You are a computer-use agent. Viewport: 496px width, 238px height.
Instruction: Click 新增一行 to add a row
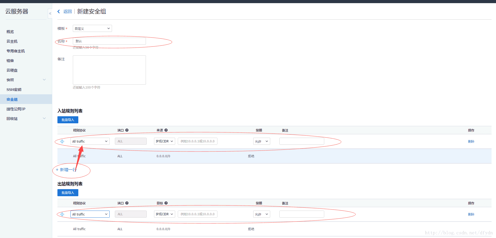66,170
